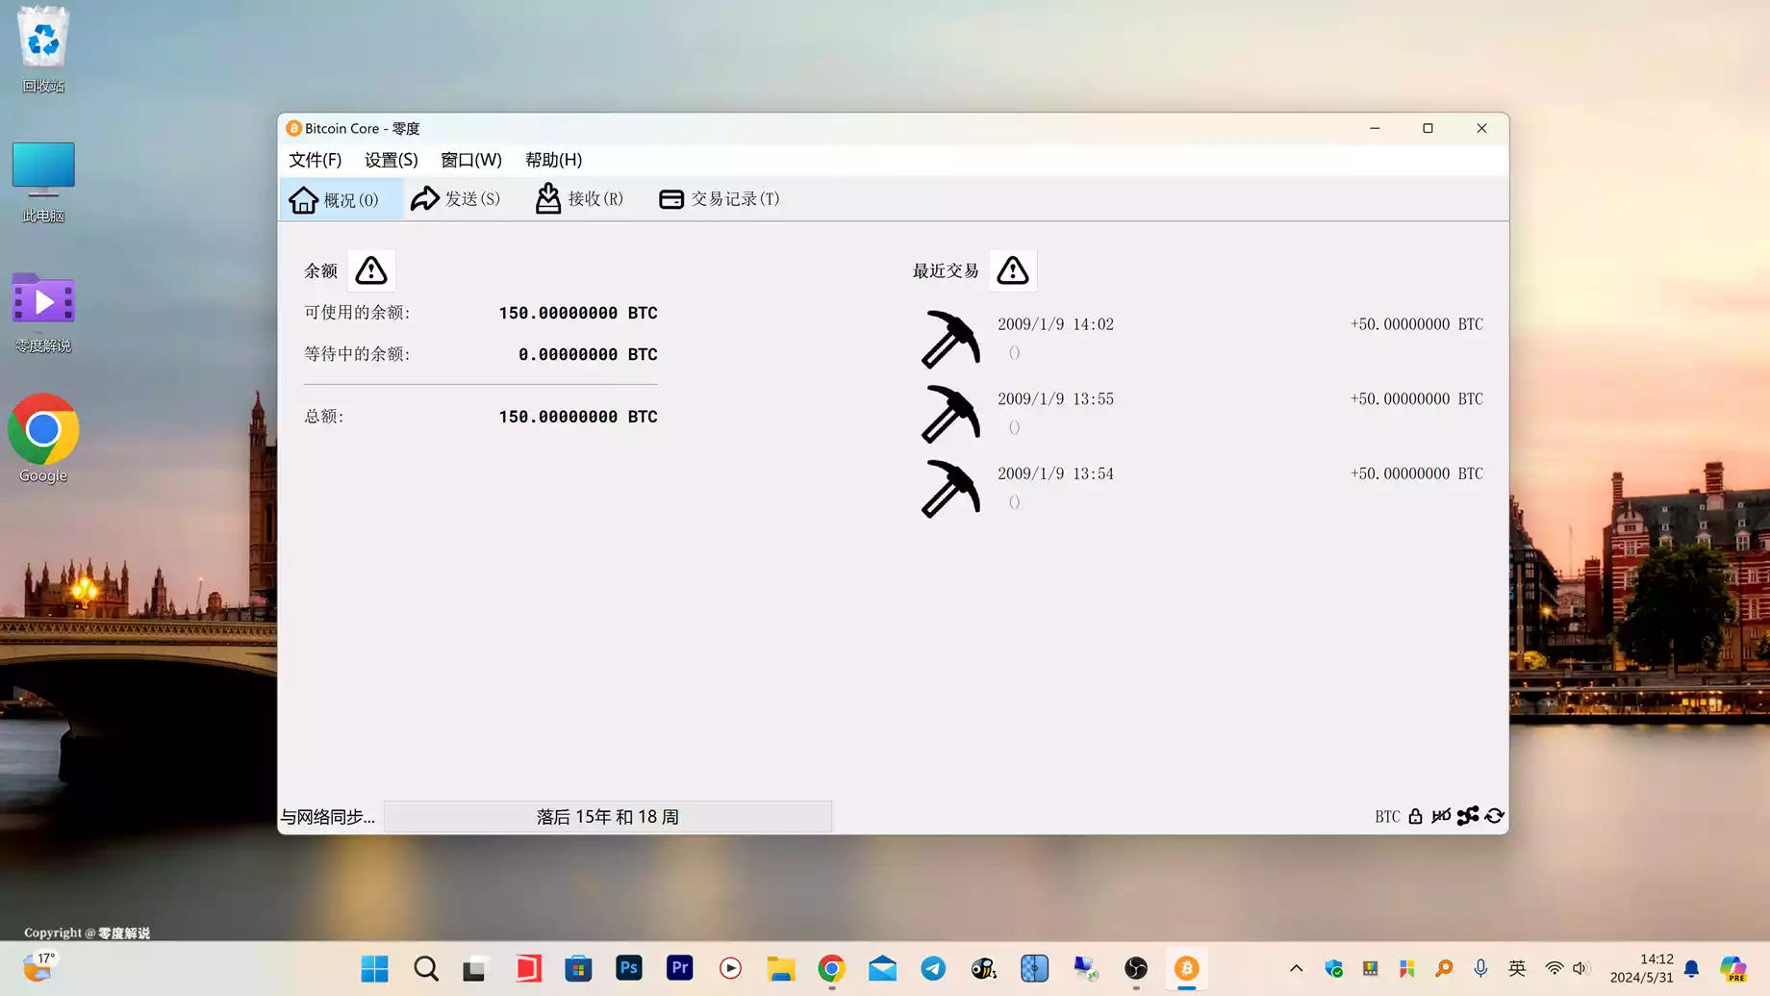
Task: Open the mined transaction from 2009/1/9 14:02
Action: pyautogui.click(x=1201, y=338)
